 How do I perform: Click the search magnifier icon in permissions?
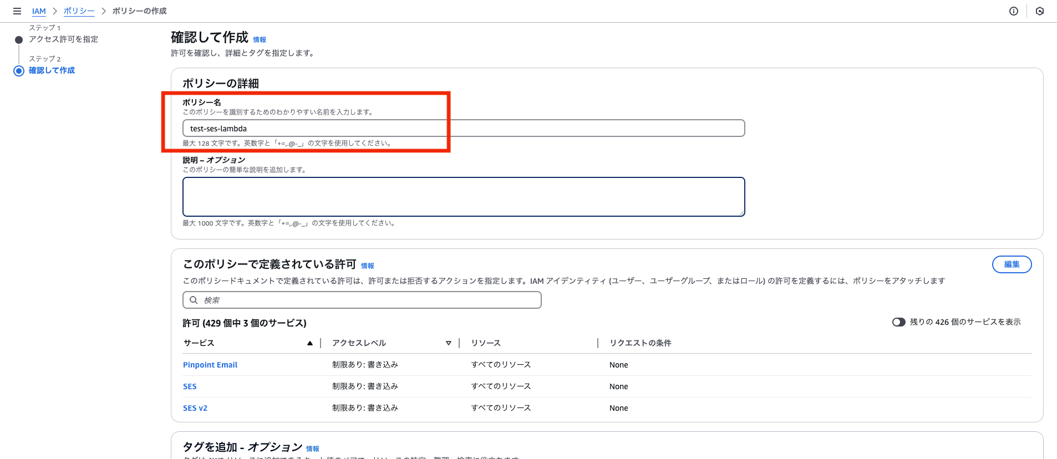pos(194,300)
